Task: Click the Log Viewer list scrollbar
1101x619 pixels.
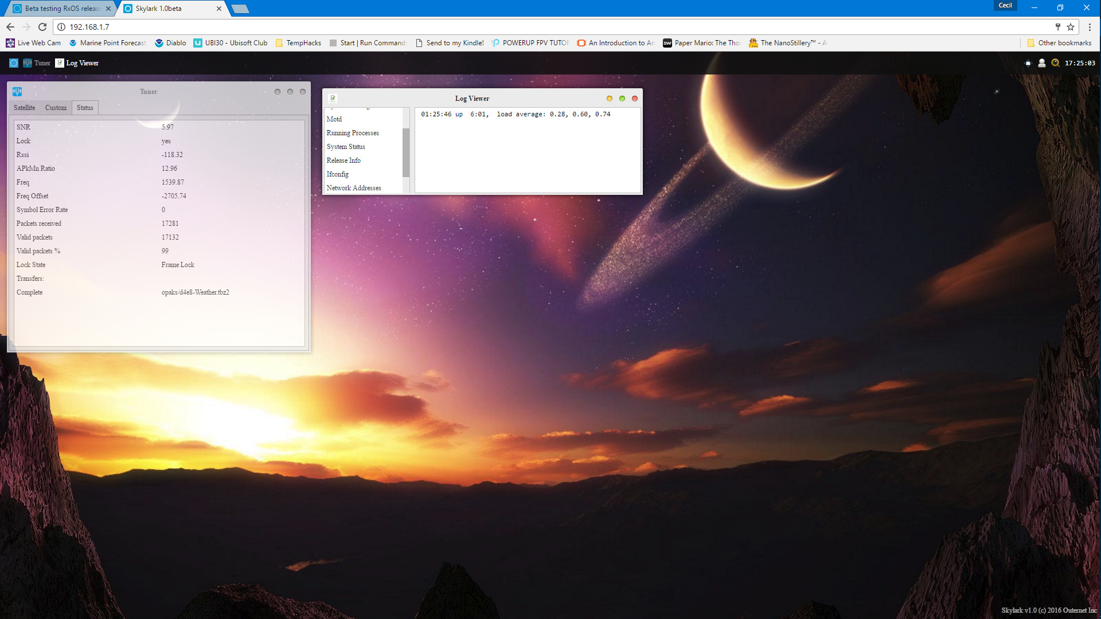Action: (x=406, y=152)
